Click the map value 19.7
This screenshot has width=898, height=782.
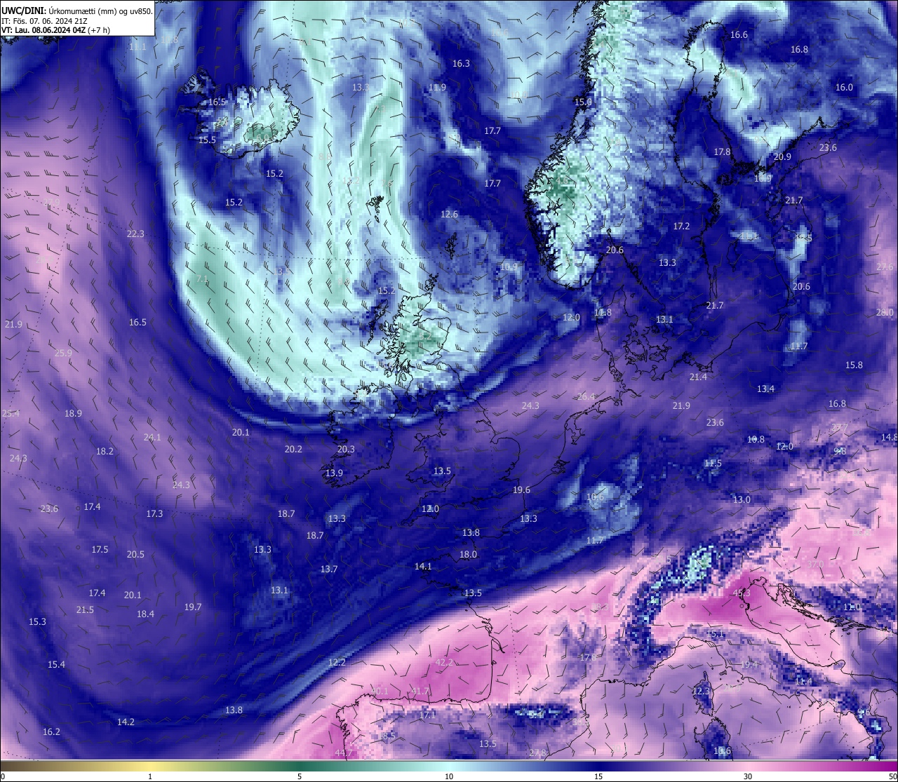(x=193, y=607)
